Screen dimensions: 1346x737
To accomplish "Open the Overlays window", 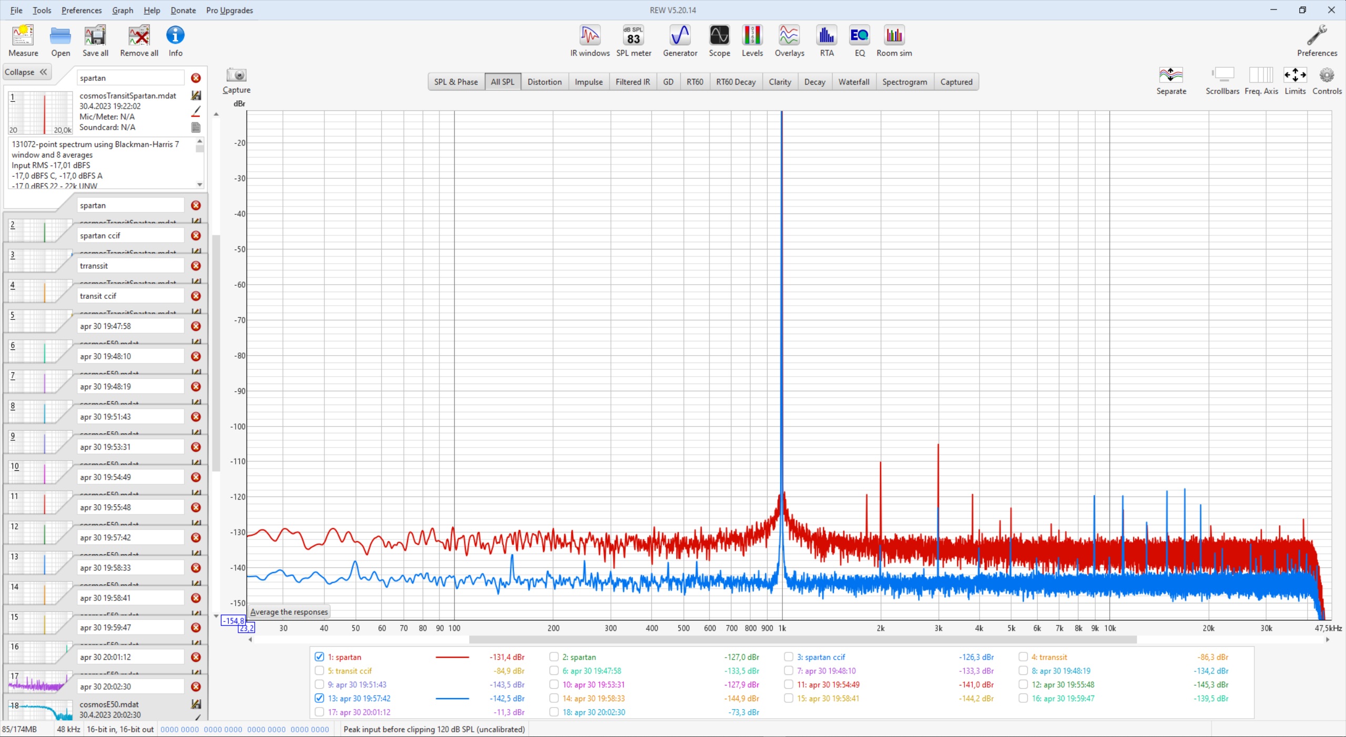I will 789,40.
